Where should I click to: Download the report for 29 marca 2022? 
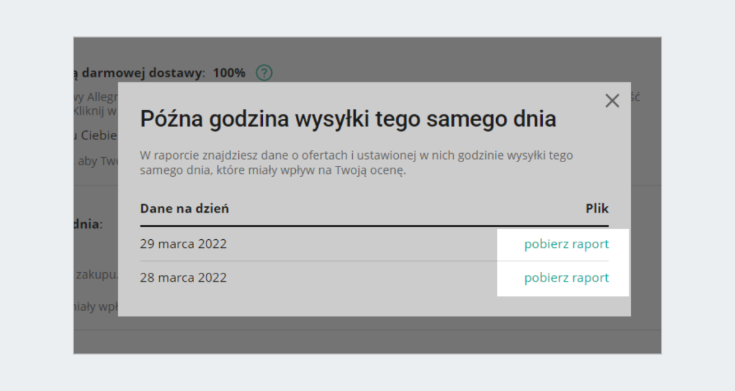[x=566, y=244]
